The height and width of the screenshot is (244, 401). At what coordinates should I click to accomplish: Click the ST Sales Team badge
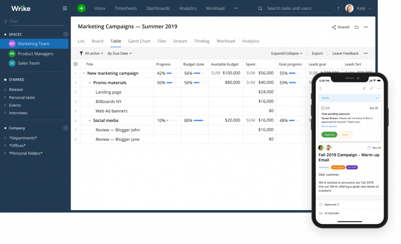point(12,63)
